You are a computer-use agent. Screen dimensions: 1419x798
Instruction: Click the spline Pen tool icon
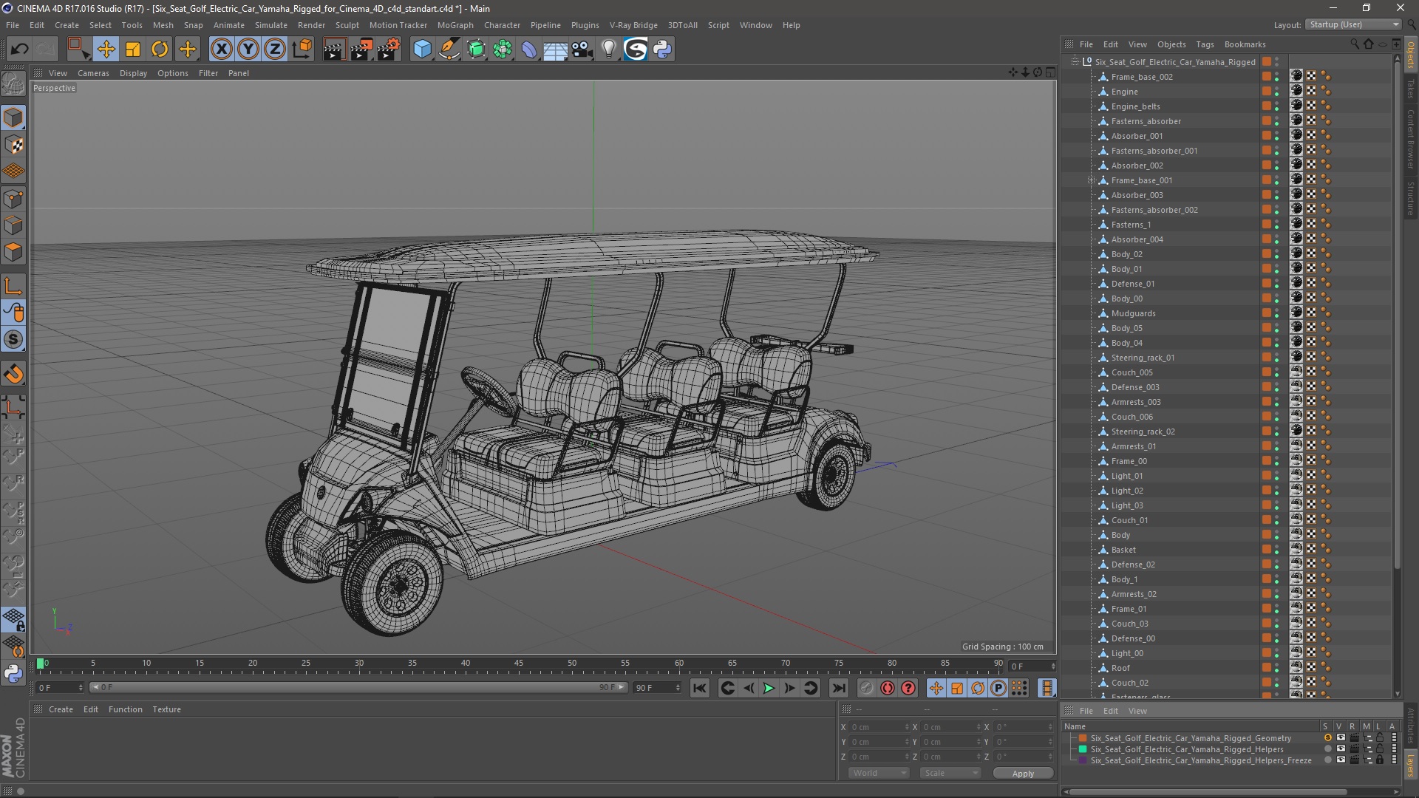[449, 50]
